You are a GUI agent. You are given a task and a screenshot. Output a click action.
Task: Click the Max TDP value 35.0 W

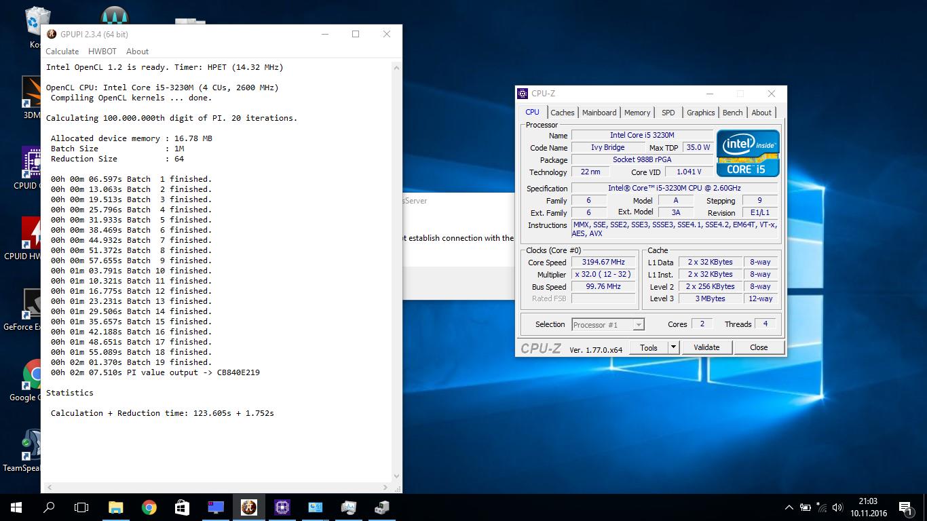(x=698, y=147)
